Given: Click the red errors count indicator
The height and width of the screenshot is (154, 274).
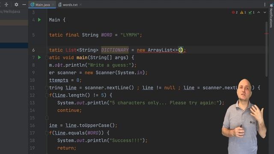Looking at the screenshot, I should [x=235, y=12].
